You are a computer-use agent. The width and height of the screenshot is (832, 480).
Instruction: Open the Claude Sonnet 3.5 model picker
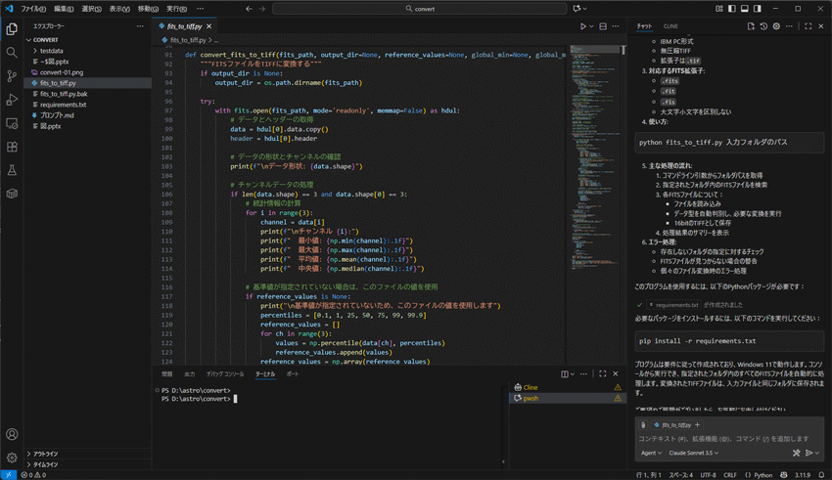point(693,453)
